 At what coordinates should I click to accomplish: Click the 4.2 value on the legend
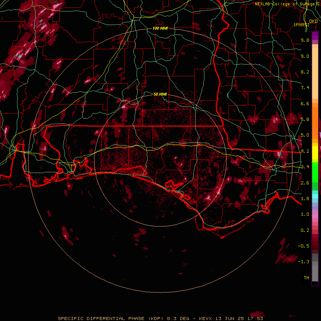tap(305, 151)
